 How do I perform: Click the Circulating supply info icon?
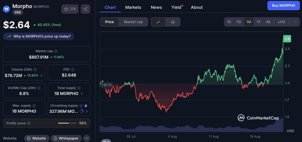click(x=81, y=106)
